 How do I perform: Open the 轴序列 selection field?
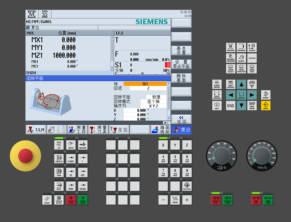point(153,106)
